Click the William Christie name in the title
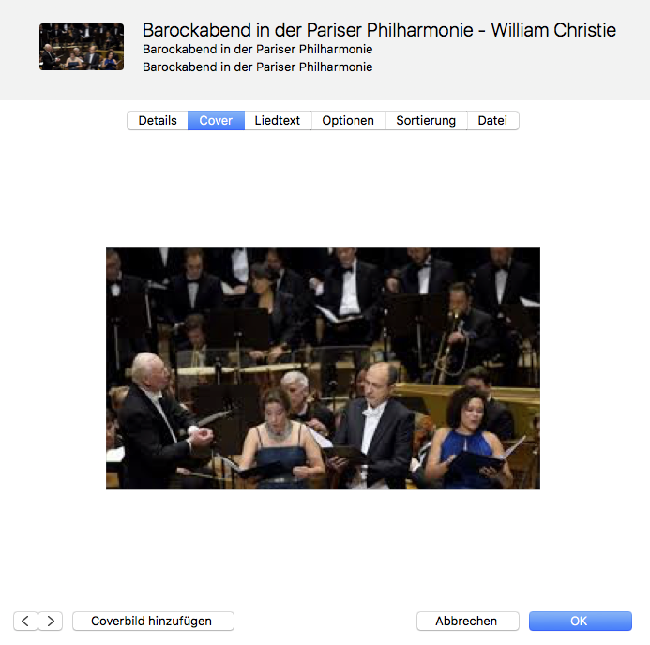The image size is (650, 645). point(553,30)
